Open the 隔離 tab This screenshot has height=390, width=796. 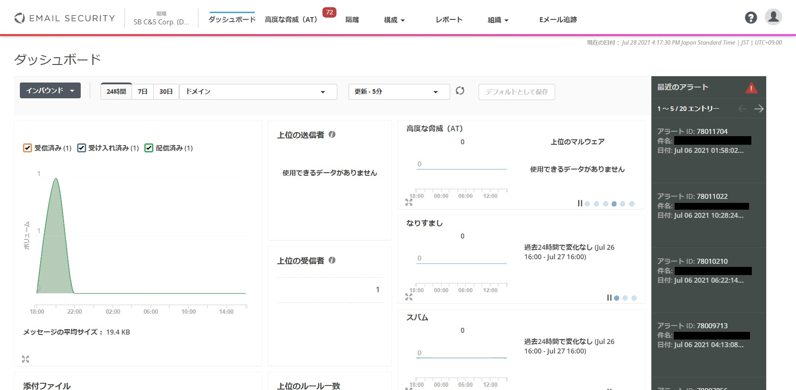coord(352,19)
